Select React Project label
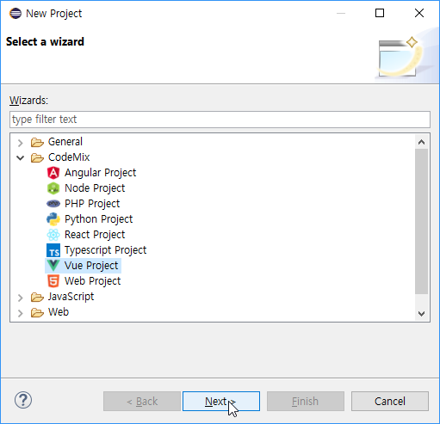440x424 pixels. tap(95, 235)
